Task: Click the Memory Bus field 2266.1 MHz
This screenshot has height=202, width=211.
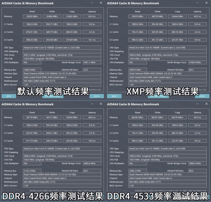Action: point(137,171)
